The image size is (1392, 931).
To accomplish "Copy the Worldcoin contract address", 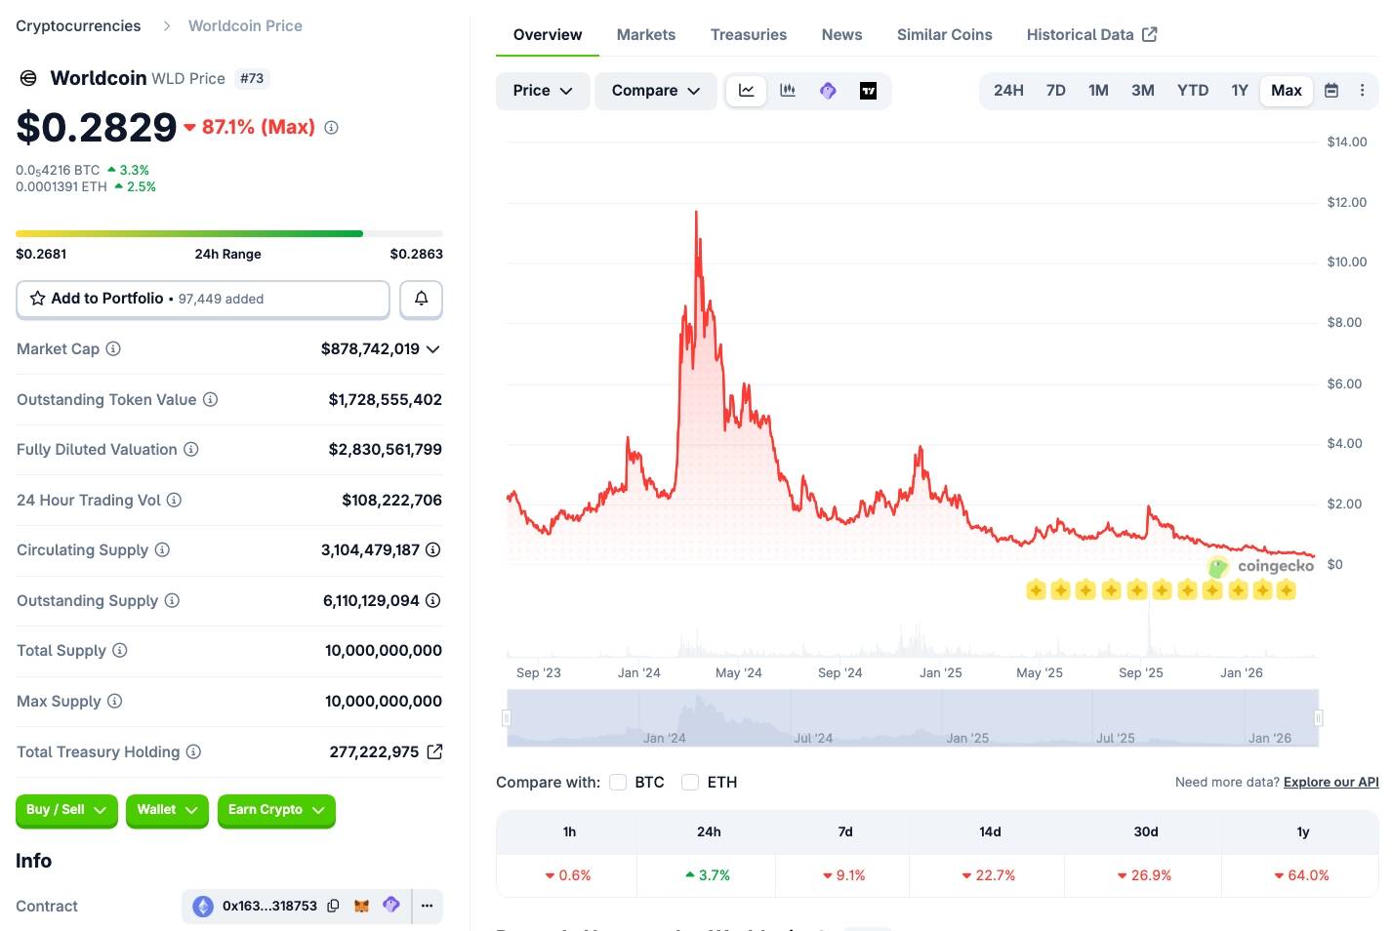I will click(333, 906).
